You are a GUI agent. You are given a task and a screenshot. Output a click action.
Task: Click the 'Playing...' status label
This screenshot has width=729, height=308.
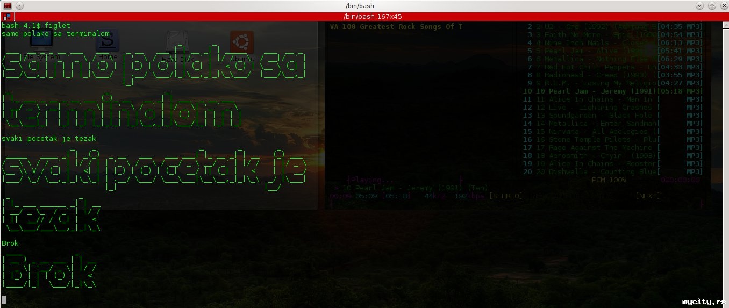click(373, 180)
